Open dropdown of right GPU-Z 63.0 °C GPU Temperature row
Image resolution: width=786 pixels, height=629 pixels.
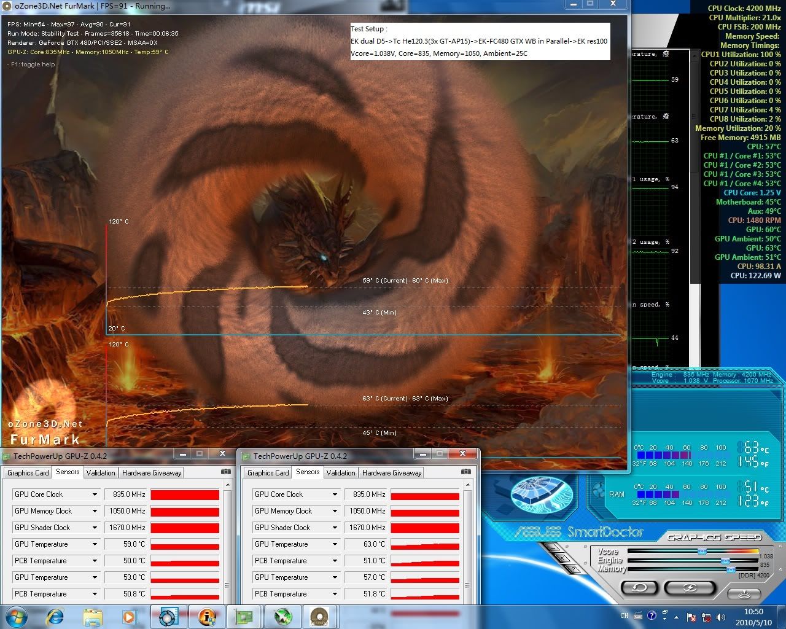pos(335,544)
